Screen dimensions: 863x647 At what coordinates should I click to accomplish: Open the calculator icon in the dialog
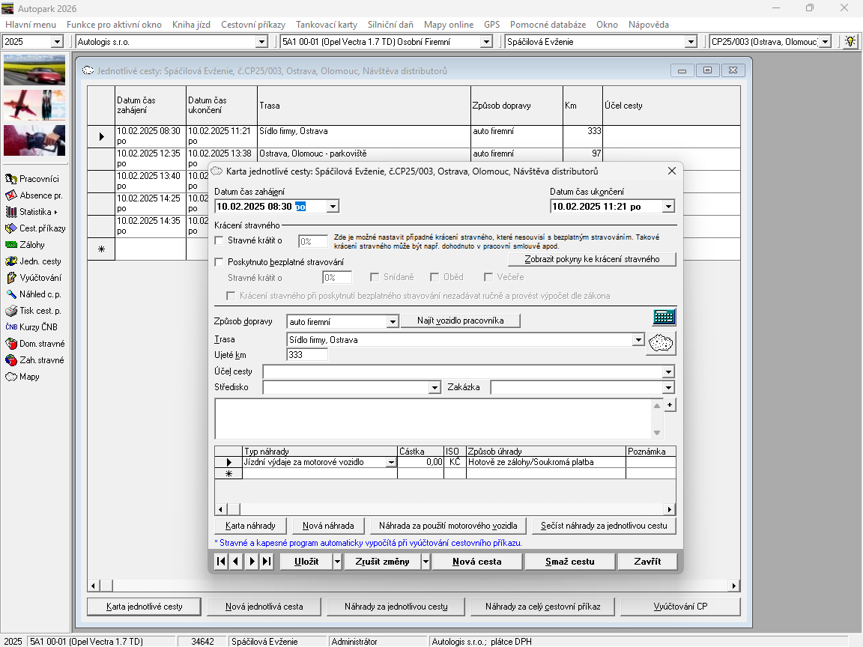click(664, 316)
